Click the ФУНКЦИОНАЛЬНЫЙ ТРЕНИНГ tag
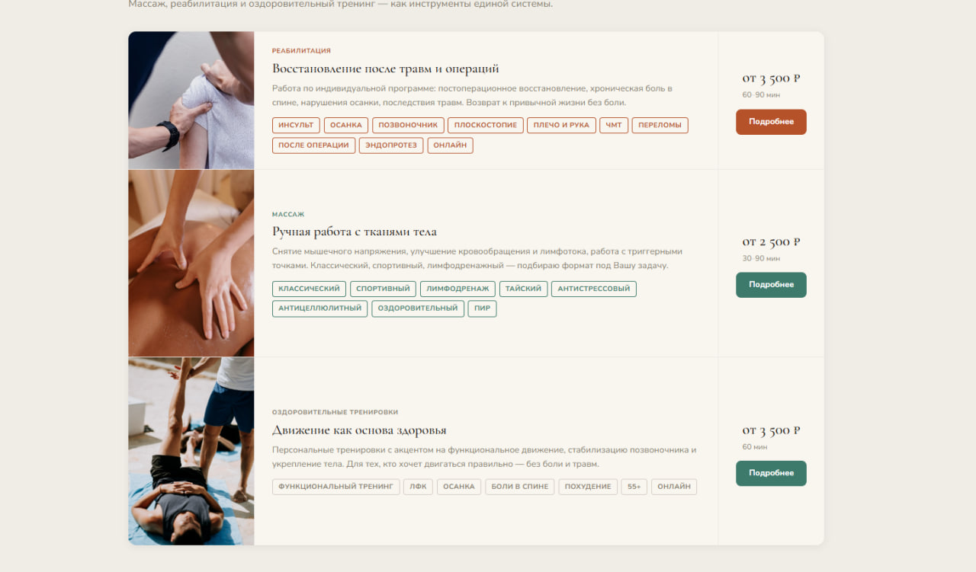The image size is (976, 572). pyautogui.click(x=336, y=487)
